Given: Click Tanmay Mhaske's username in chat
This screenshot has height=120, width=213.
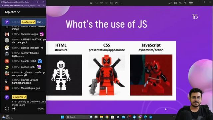Looking at the screenshot, I should click(30, 53).
